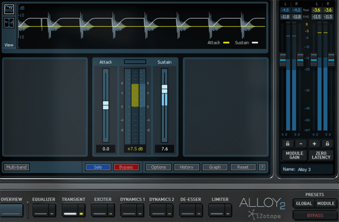Click the plus gain button

314,143
